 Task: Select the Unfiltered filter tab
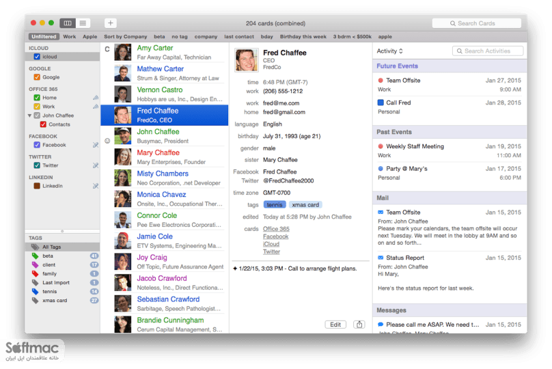[x=44, y=37]
